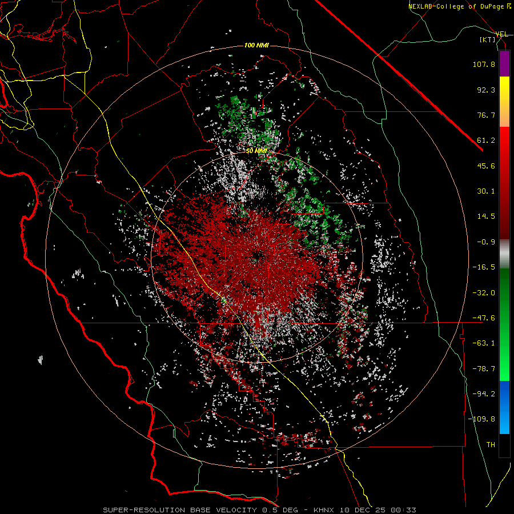Click the 61.2 legend value
The width and height of the screenshot is (514, 514).
(486, 140)
